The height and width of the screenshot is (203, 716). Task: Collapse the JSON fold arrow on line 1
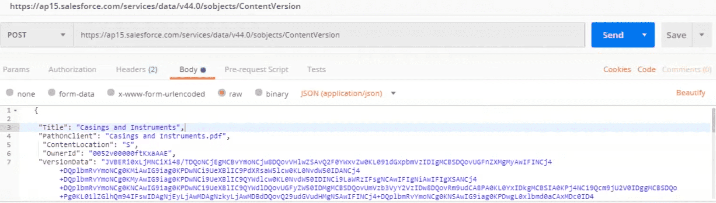(16, 110)
